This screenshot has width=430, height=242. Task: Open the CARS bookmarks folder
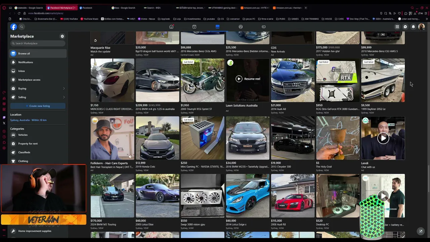point(339,19)
